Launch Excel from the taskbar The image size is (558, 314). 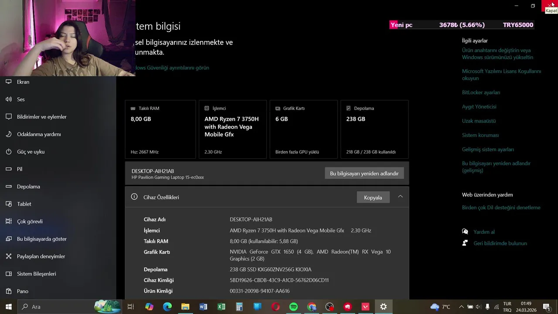click(x=221, y=307)
